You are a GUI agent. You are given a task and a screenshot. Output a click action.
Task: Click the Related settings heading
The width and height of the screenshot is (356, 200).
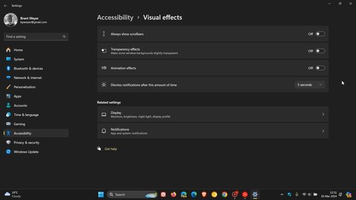tap(109, 102)
